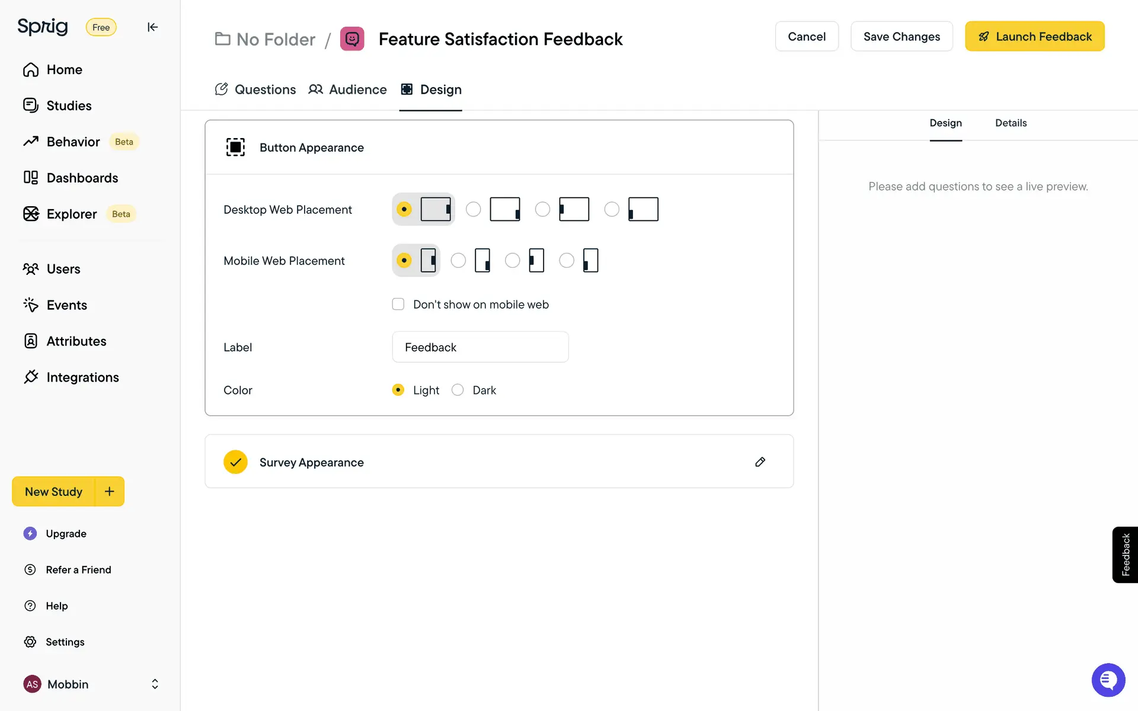The height and width of the screenshot is (711, 1138).
Task: Click the Explorer icon in sidebar
Action: [x=31, y=214]
